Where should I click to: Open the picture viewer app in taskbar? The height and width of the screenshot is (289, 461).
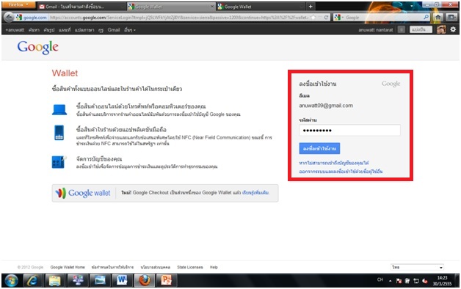(x=100, y=280)
